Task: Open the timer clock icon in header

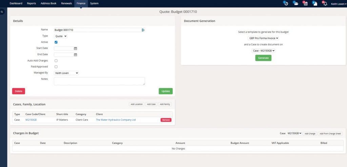Action: [x=286, y=3]
